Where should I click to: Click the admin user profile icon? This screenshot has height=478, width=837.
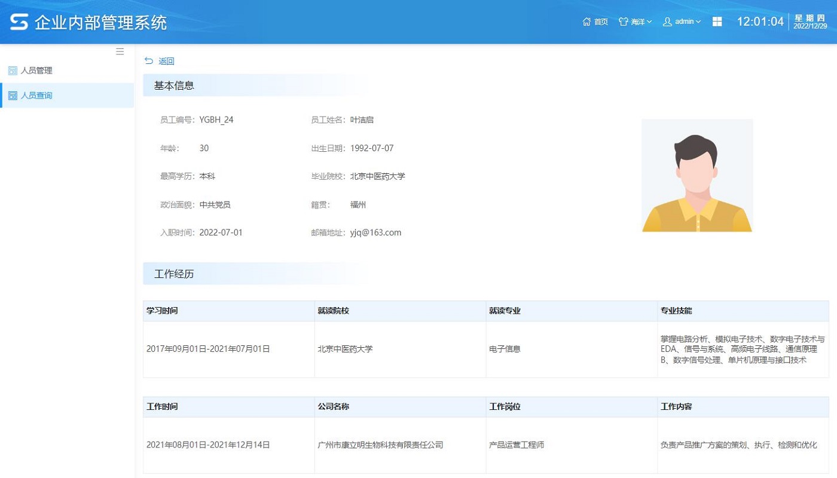[666, 22]
